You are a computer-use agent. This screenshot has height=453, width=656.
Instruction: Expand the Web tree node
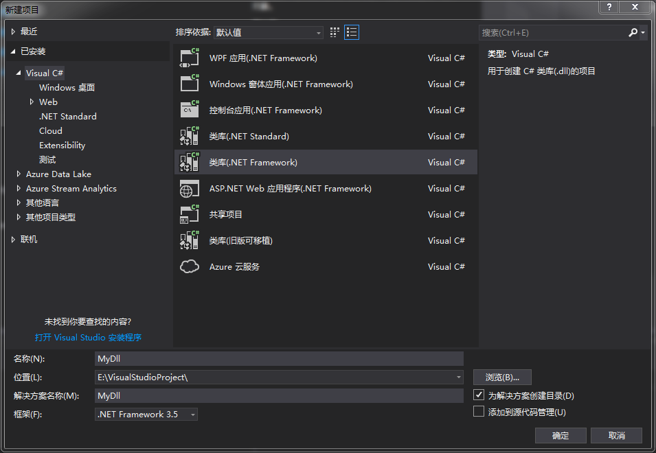[x=32, y=102]
